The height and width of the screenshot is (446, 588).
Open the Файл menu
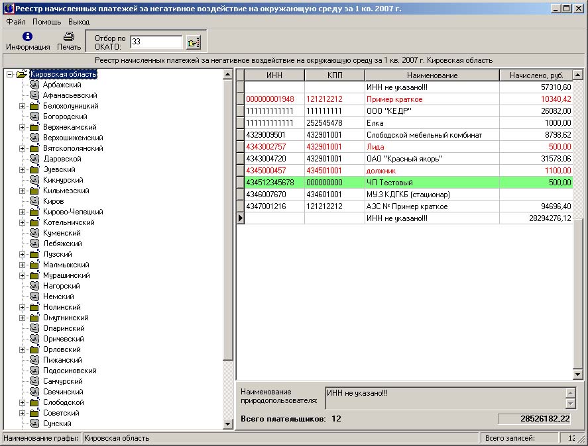click(x=16, y=22)
